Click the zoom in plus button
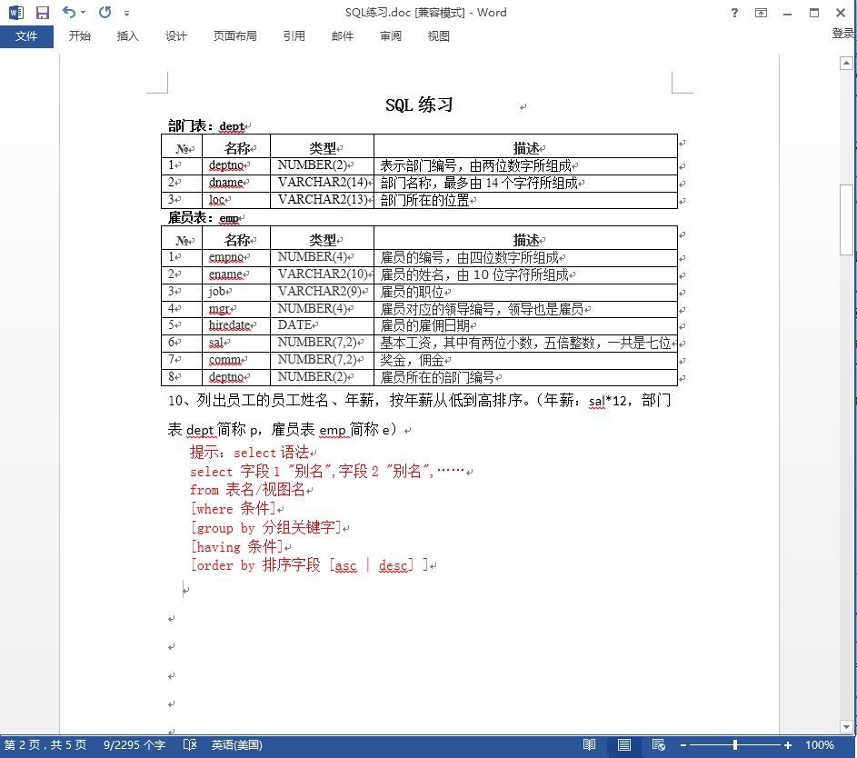This screenshot has height=758, width=857. coord(788,745)
